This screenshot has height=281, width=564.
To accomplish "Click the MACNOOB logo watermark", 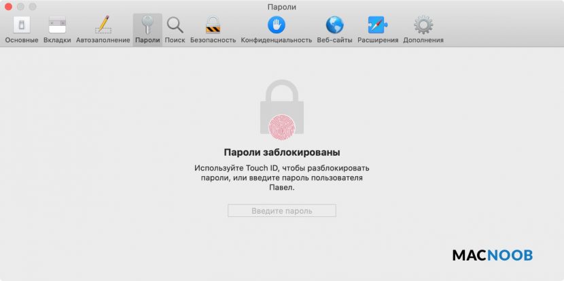I will coord(493,255).
